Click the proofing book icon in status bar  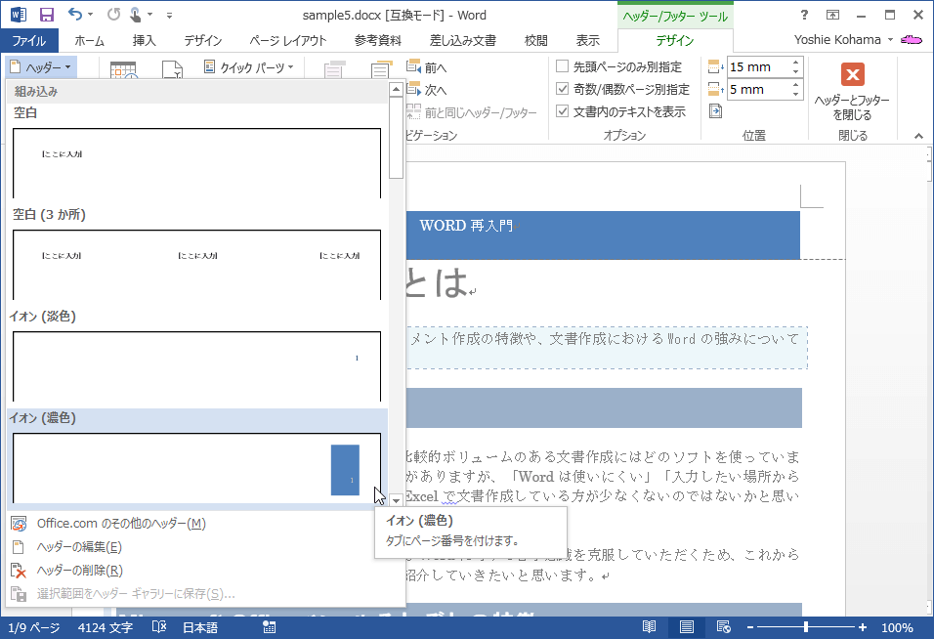pos(159,626)
